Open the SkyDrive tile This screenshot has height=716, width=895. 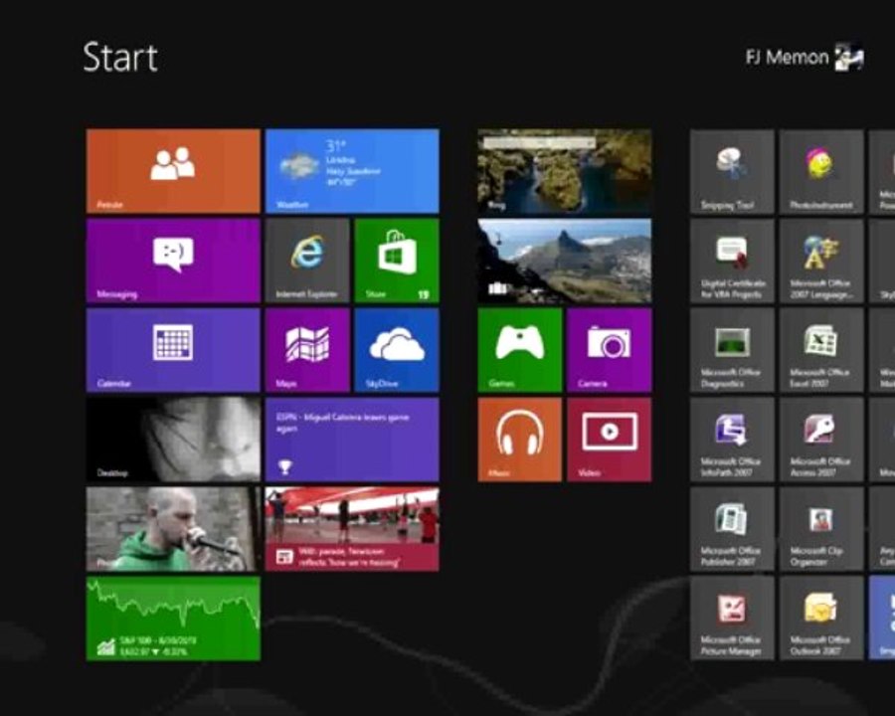397,350
